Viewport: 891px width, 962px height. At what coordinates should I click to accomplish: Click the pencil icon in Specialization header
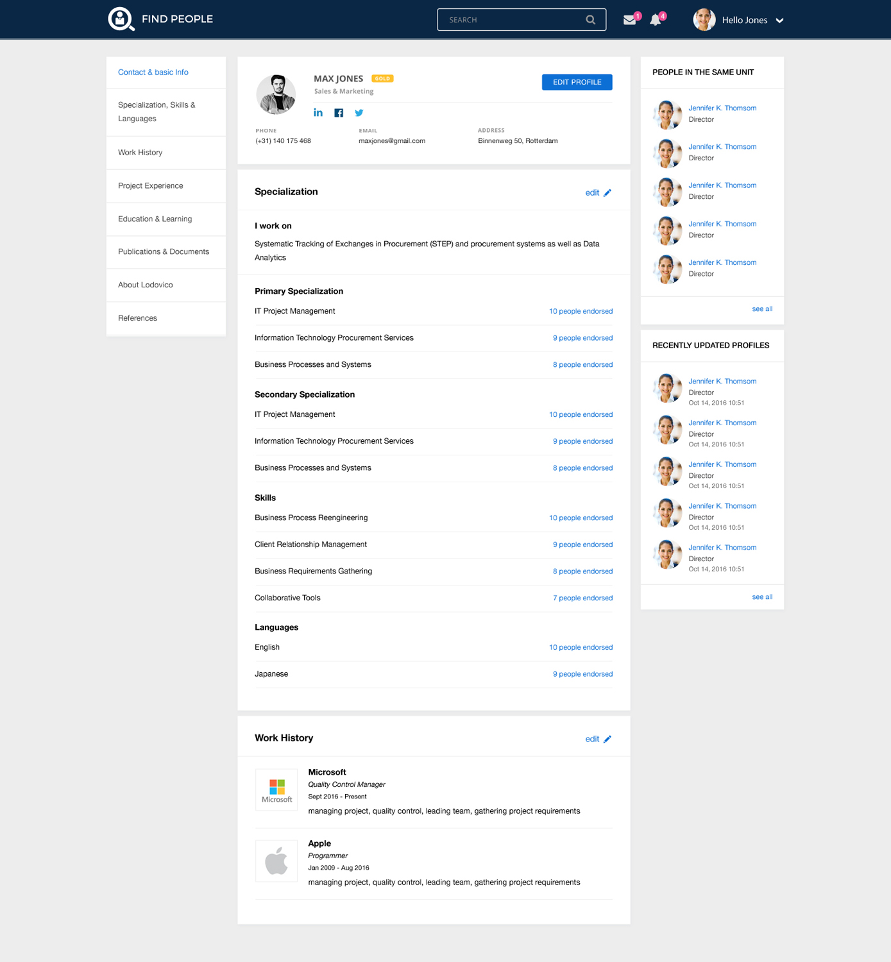pos(607,193)
